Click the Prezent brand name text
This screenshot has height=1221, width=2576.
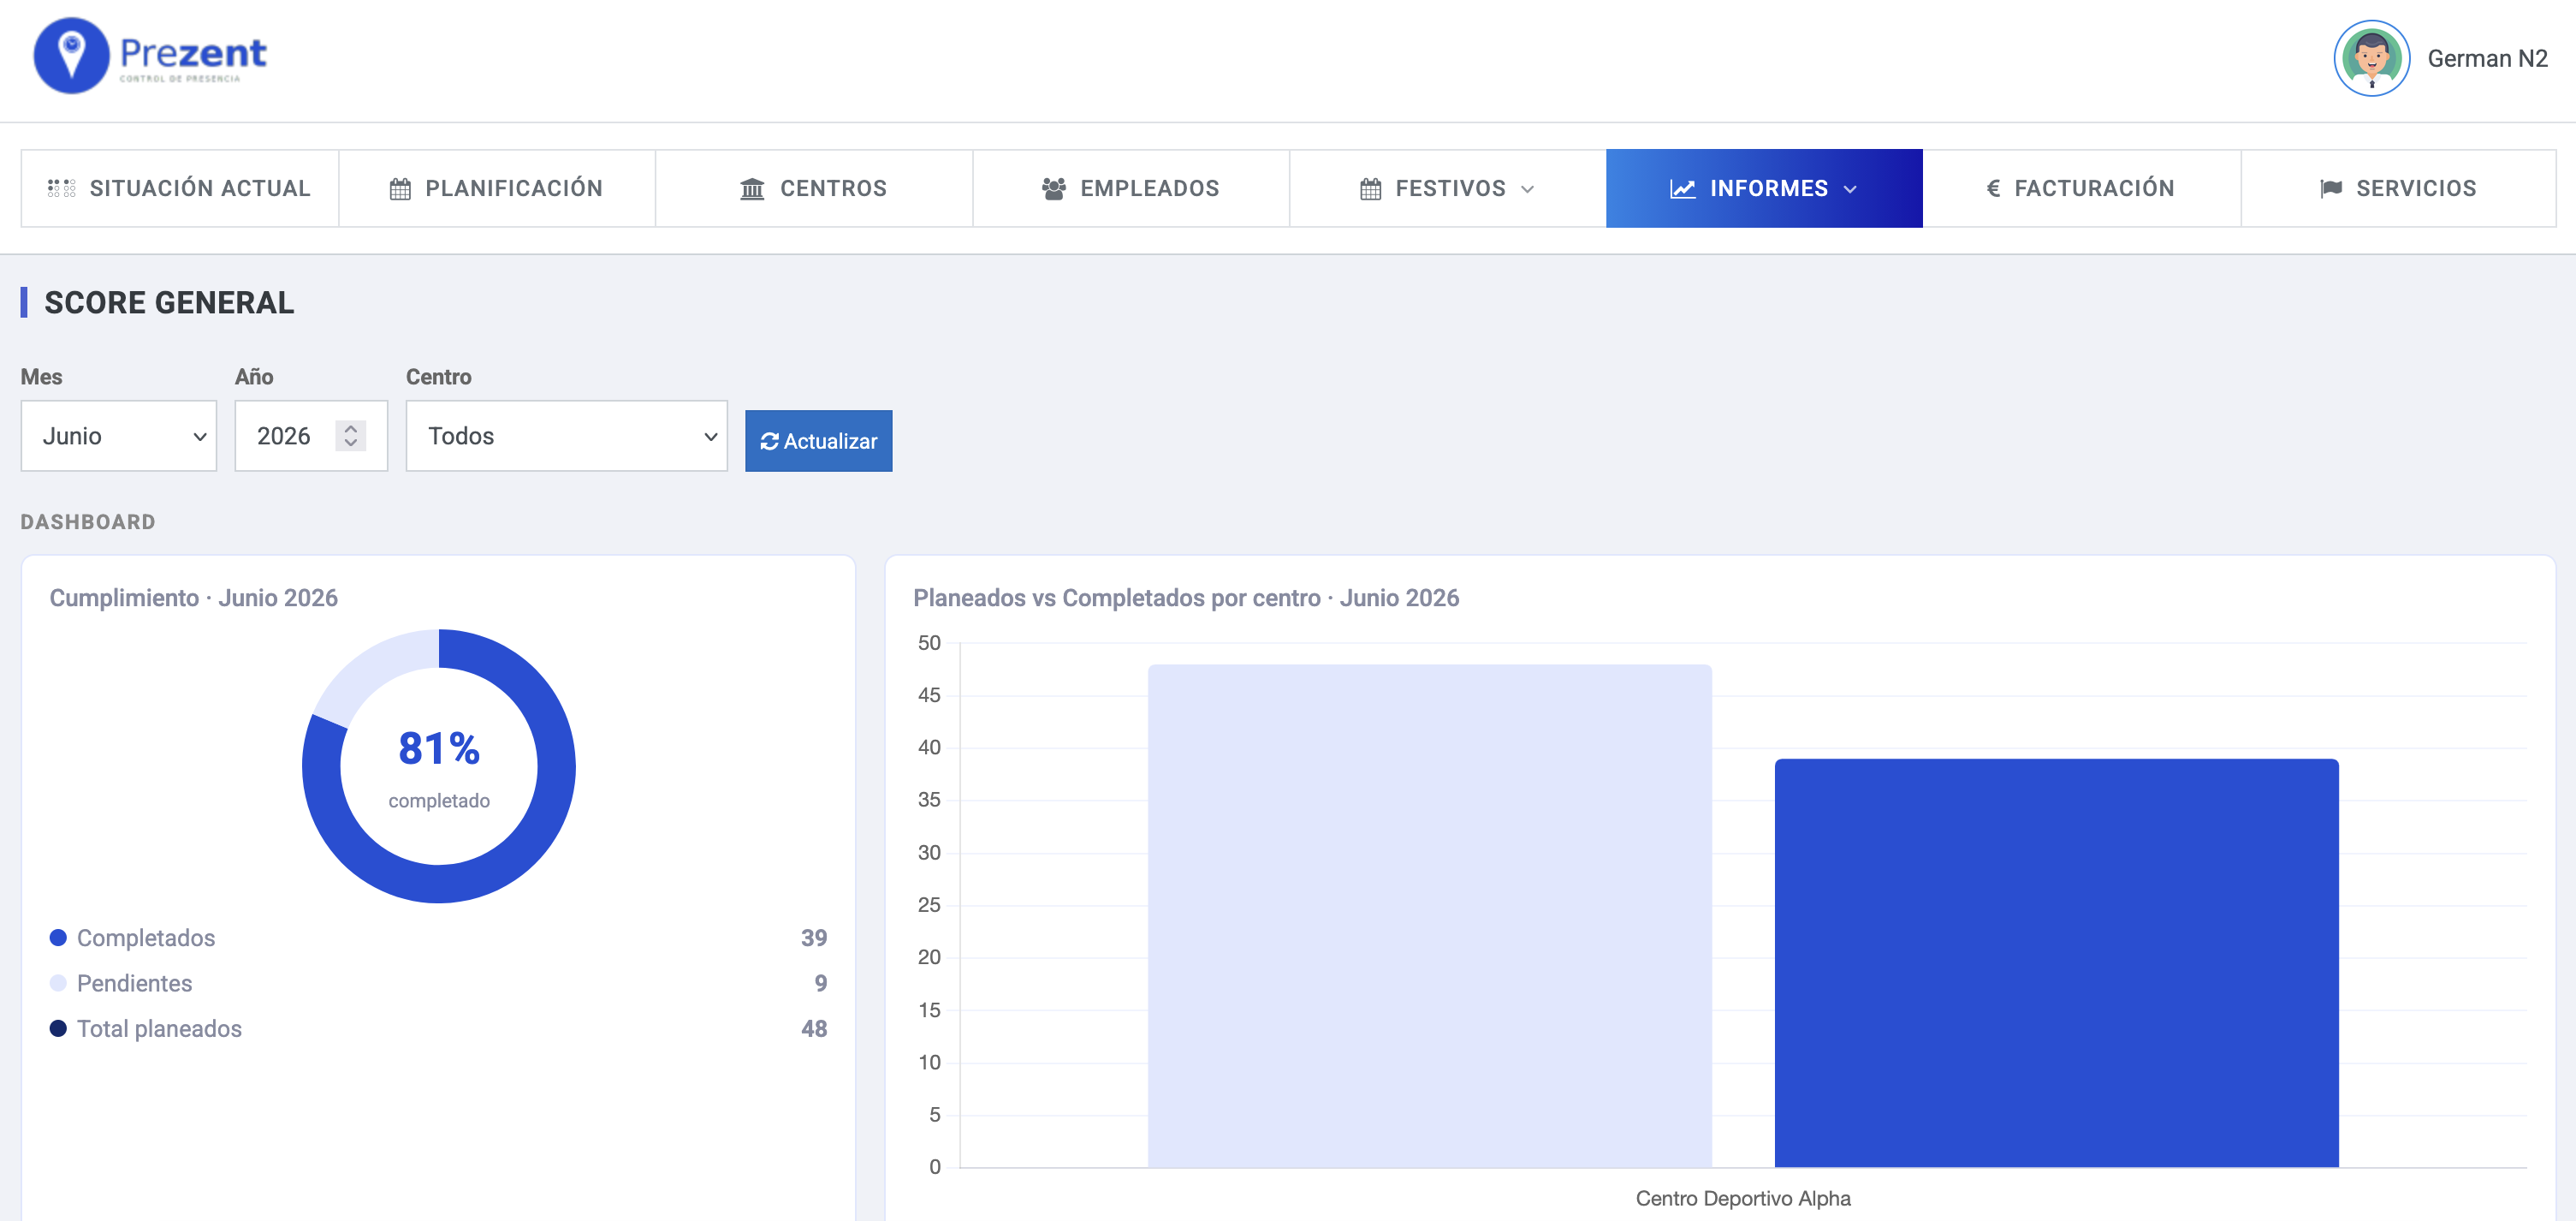point(193,53)
